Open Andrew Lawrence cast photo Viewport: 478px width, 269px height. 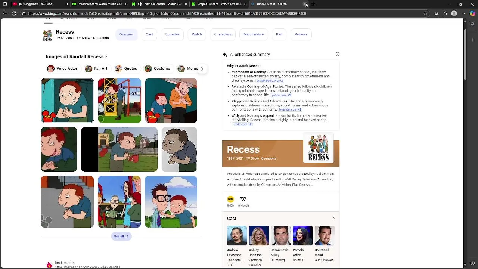click(x=237, y=235)
